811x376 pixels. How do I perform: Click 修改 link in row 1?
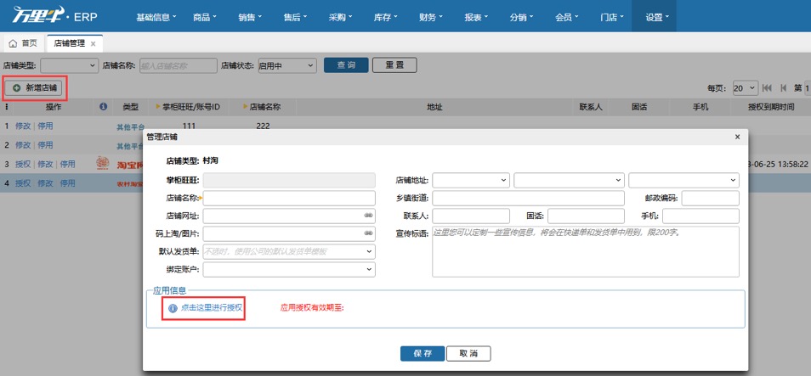pos(23,126)
